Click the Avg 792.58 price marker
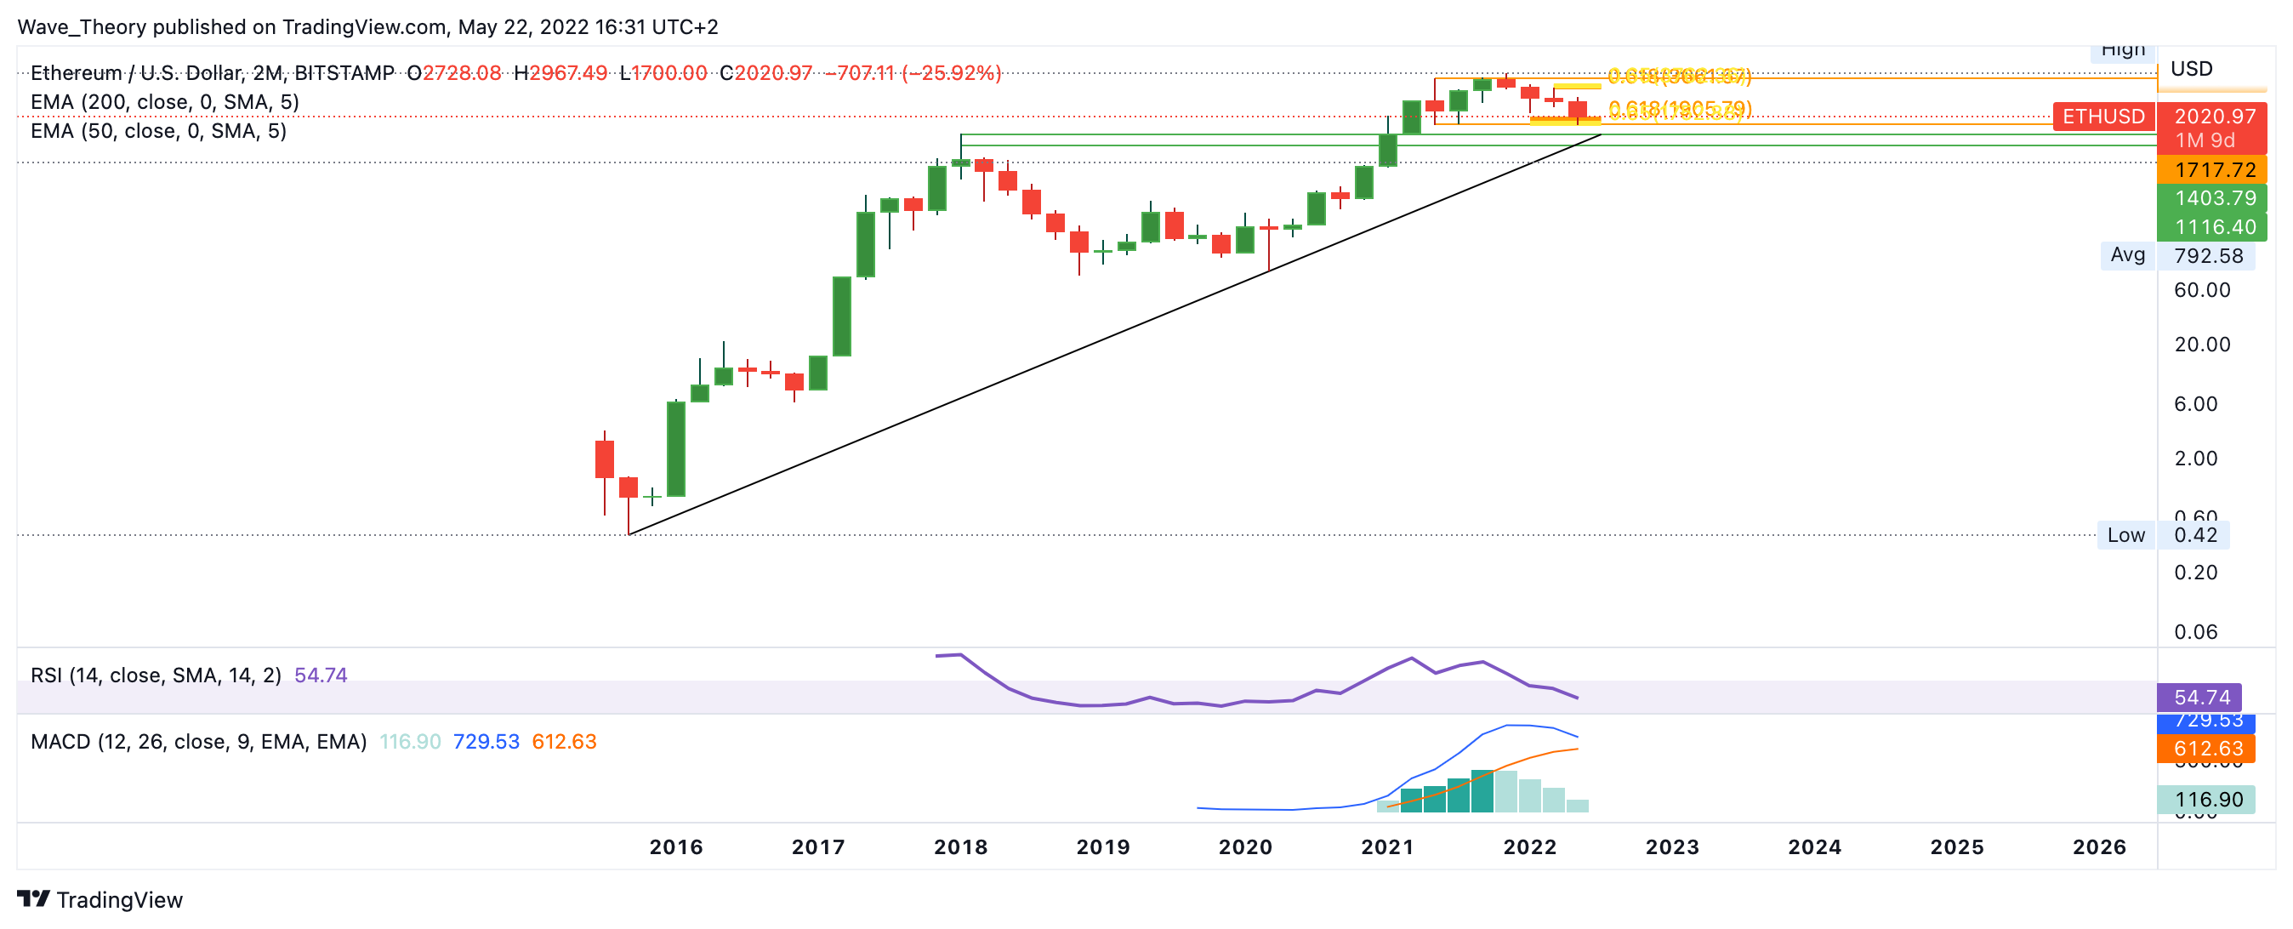 tap(2176, 255)
